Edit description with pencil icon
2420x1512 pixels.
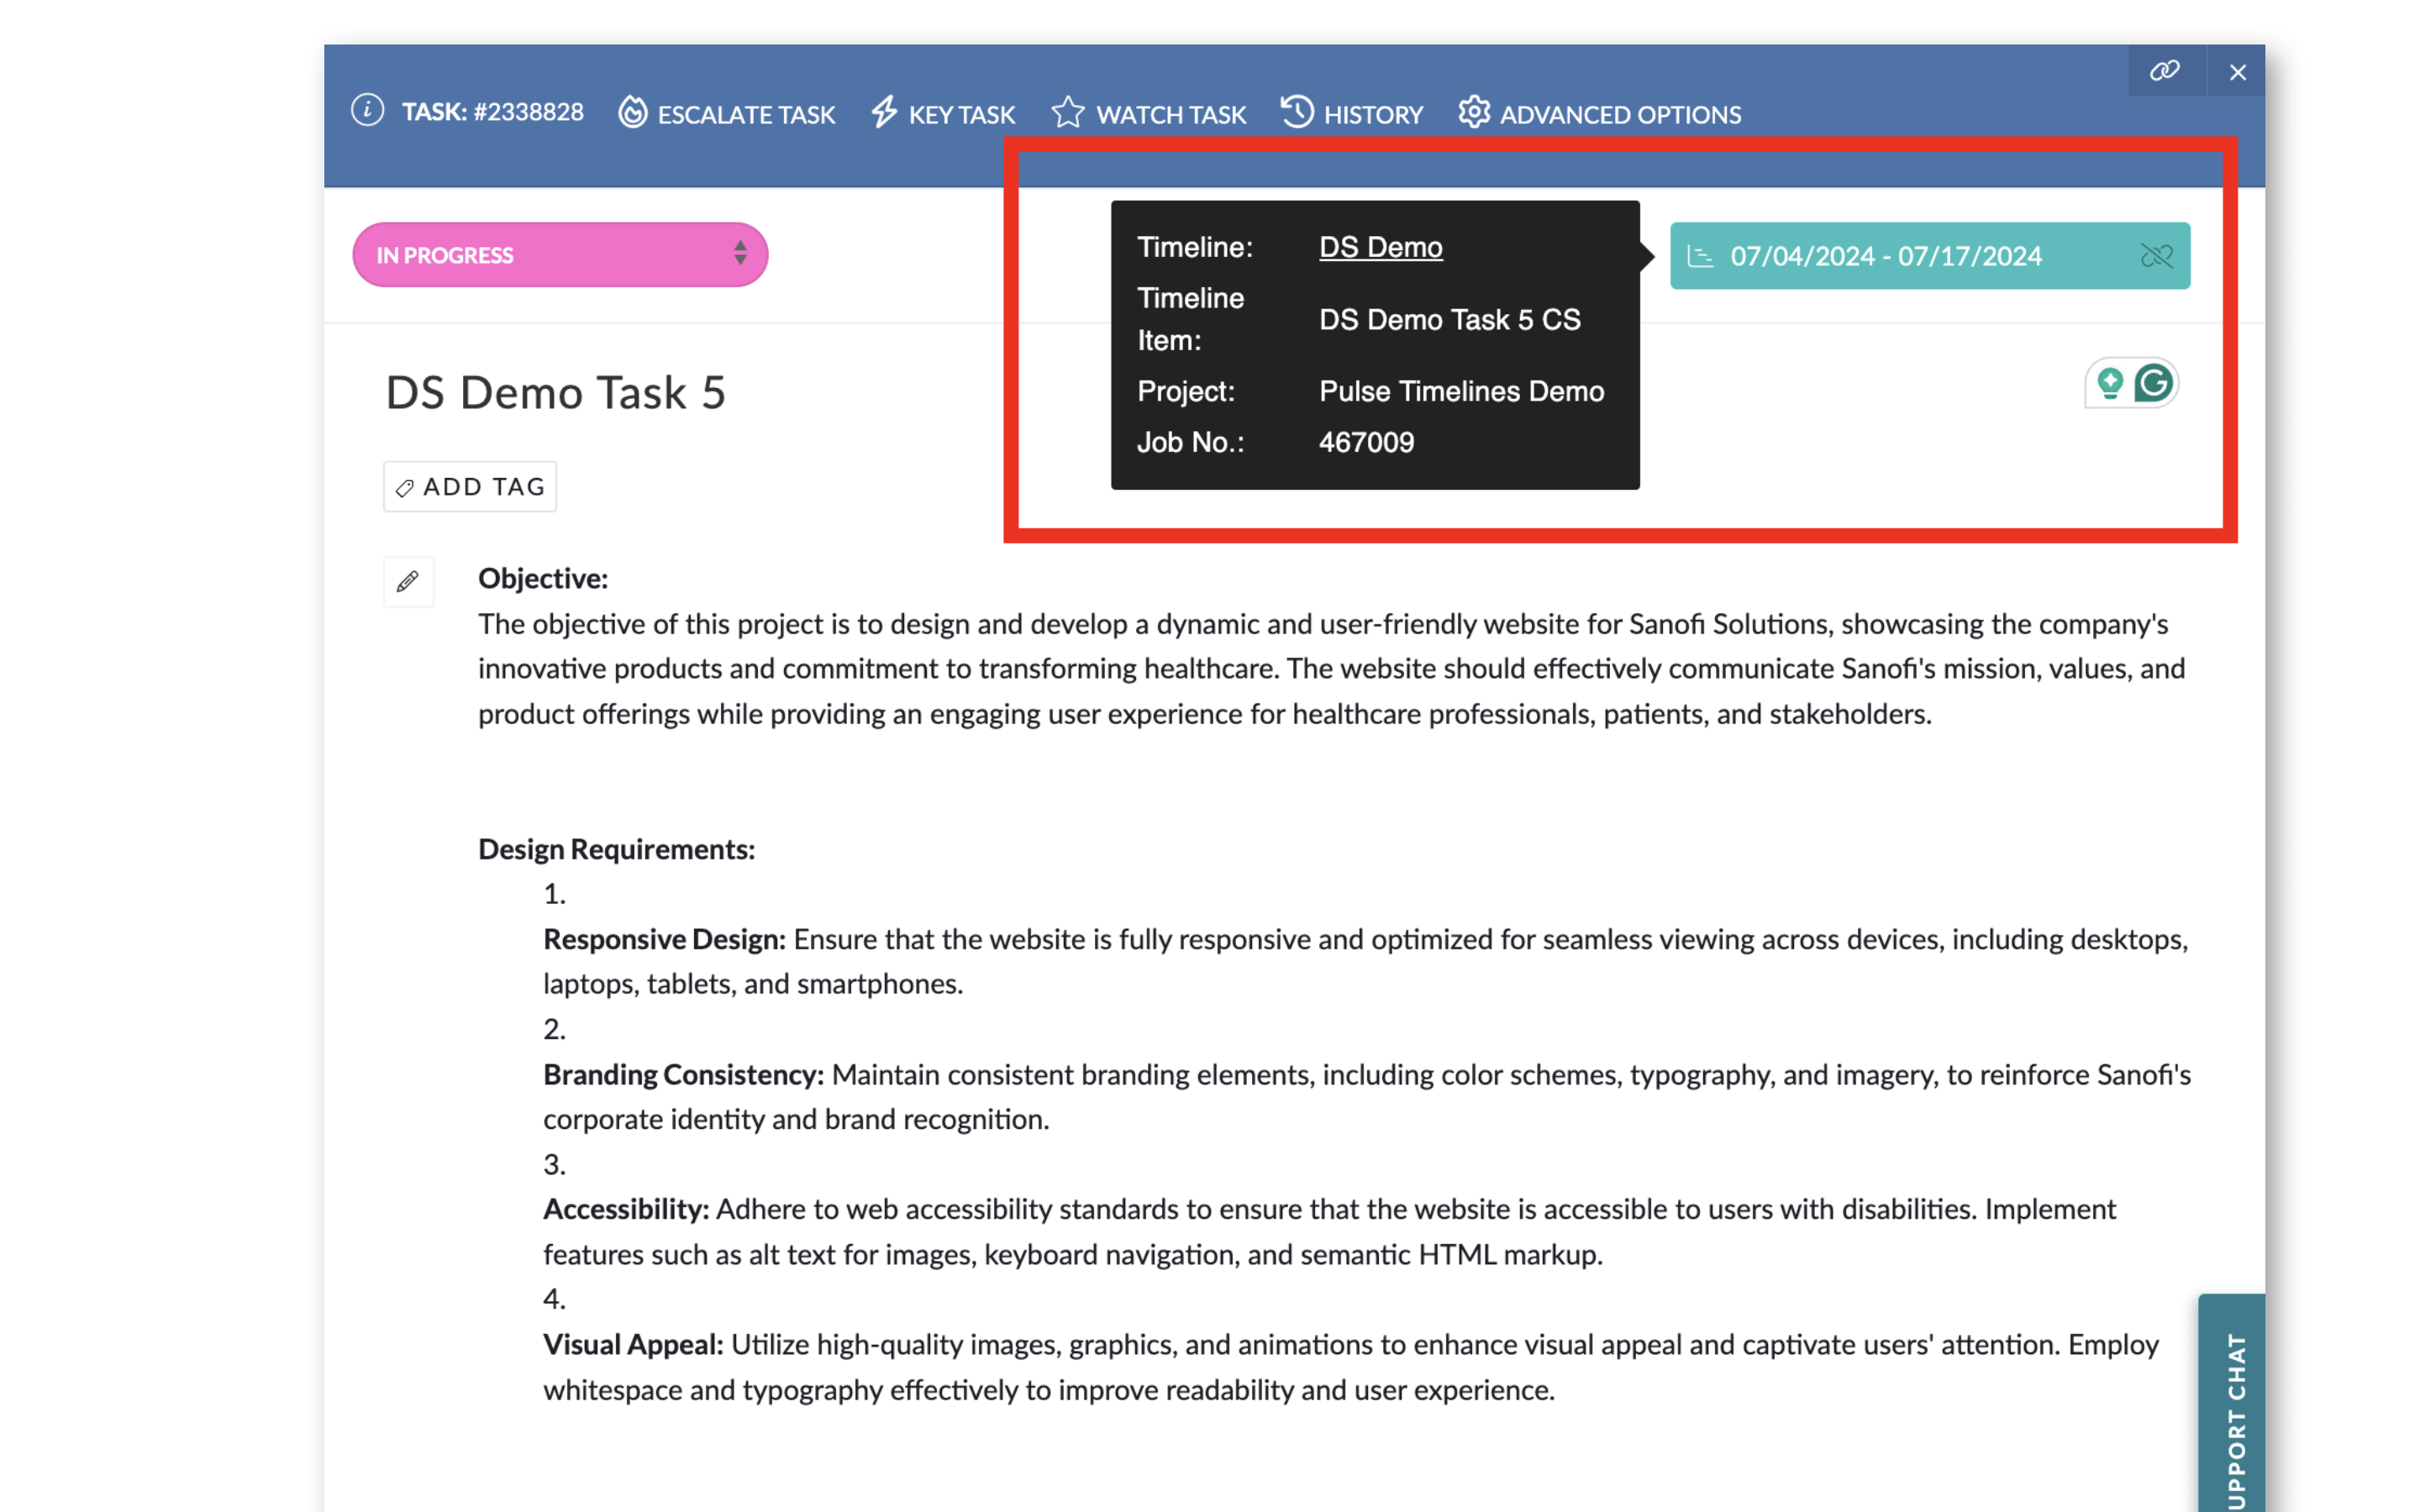tap(408, 582)
